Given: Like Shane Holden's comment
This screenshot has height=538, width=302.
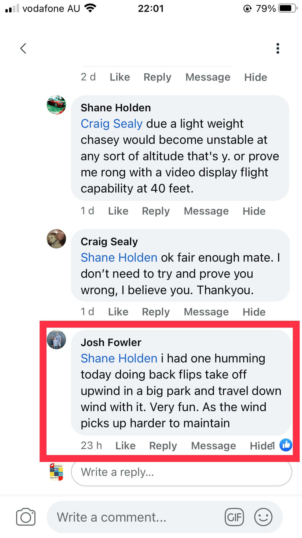Looking at the screenshot, I should (x=118, y=211).
